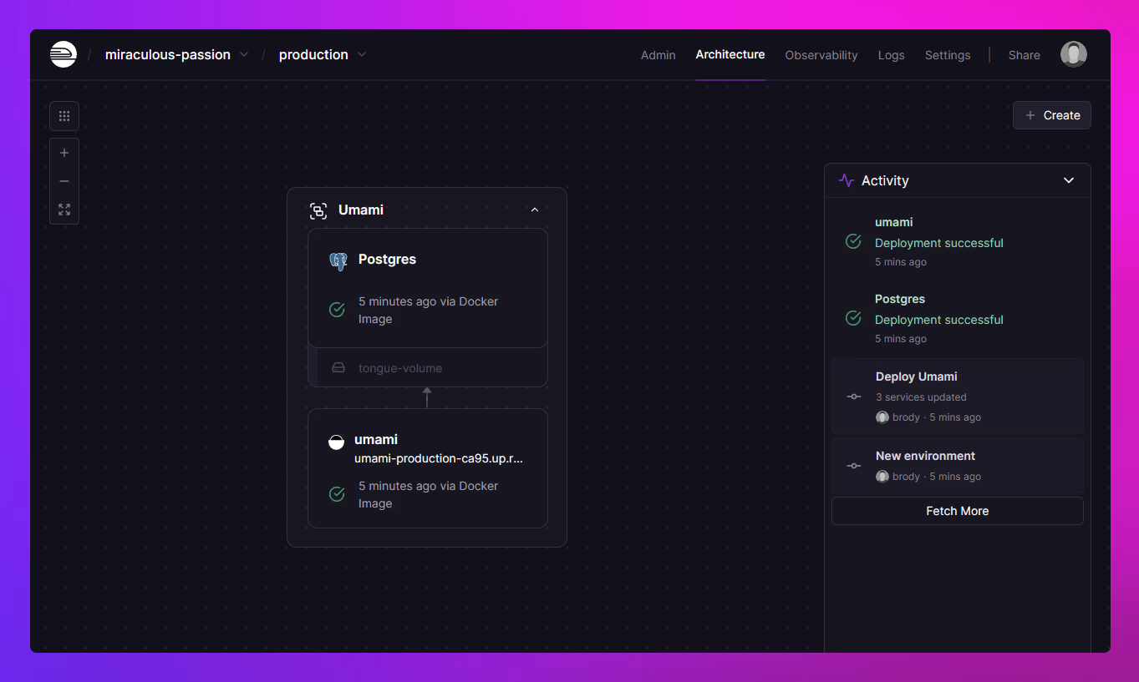The width and height of the screenshot is (1139, 682).
Task: Open the New environment activity item
Action: point(958,466)
